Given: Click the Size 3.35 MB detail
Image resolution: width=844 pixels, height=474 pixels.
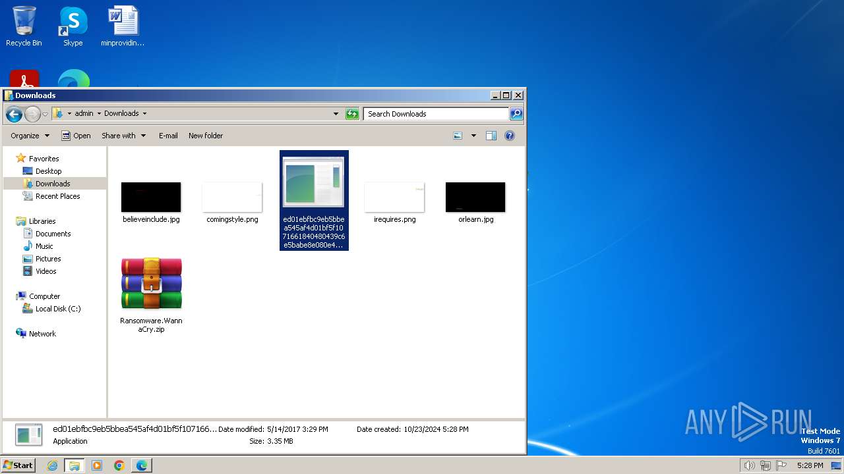Looking at the screenshot, I should (x=271, y=441).
